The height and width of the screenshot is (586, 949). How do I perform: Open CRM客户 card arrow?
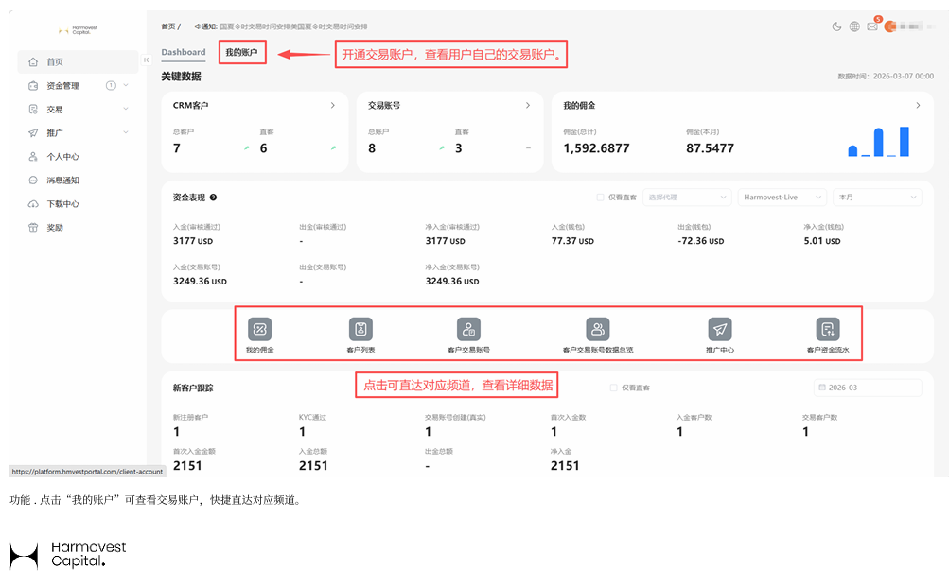tap(333, 105)
